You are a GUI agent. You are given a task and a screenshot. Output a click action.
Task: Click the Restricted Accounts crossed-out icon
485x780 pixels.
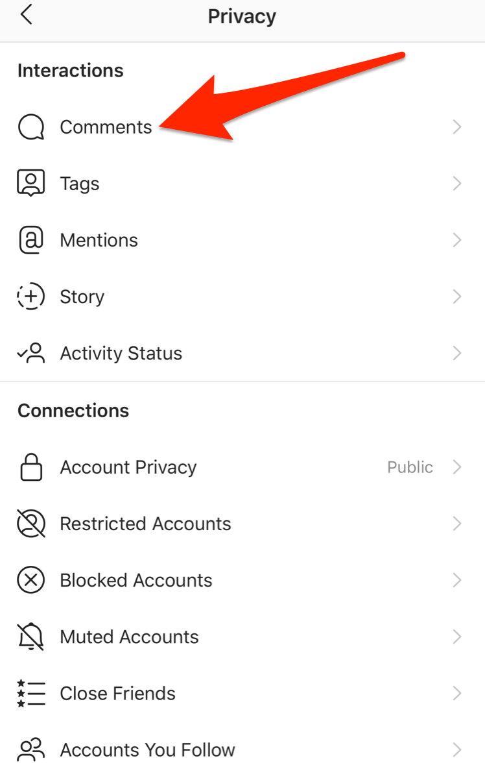coord(30,524)
